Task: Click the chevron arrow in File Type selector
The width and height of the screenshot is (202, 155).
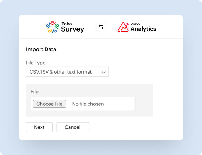Action: [104, 72]
